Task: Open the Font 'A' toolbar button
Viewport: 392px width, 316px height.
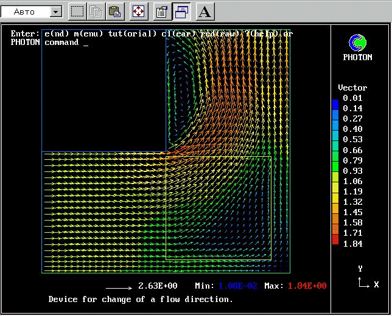Action: pos(205,12)
